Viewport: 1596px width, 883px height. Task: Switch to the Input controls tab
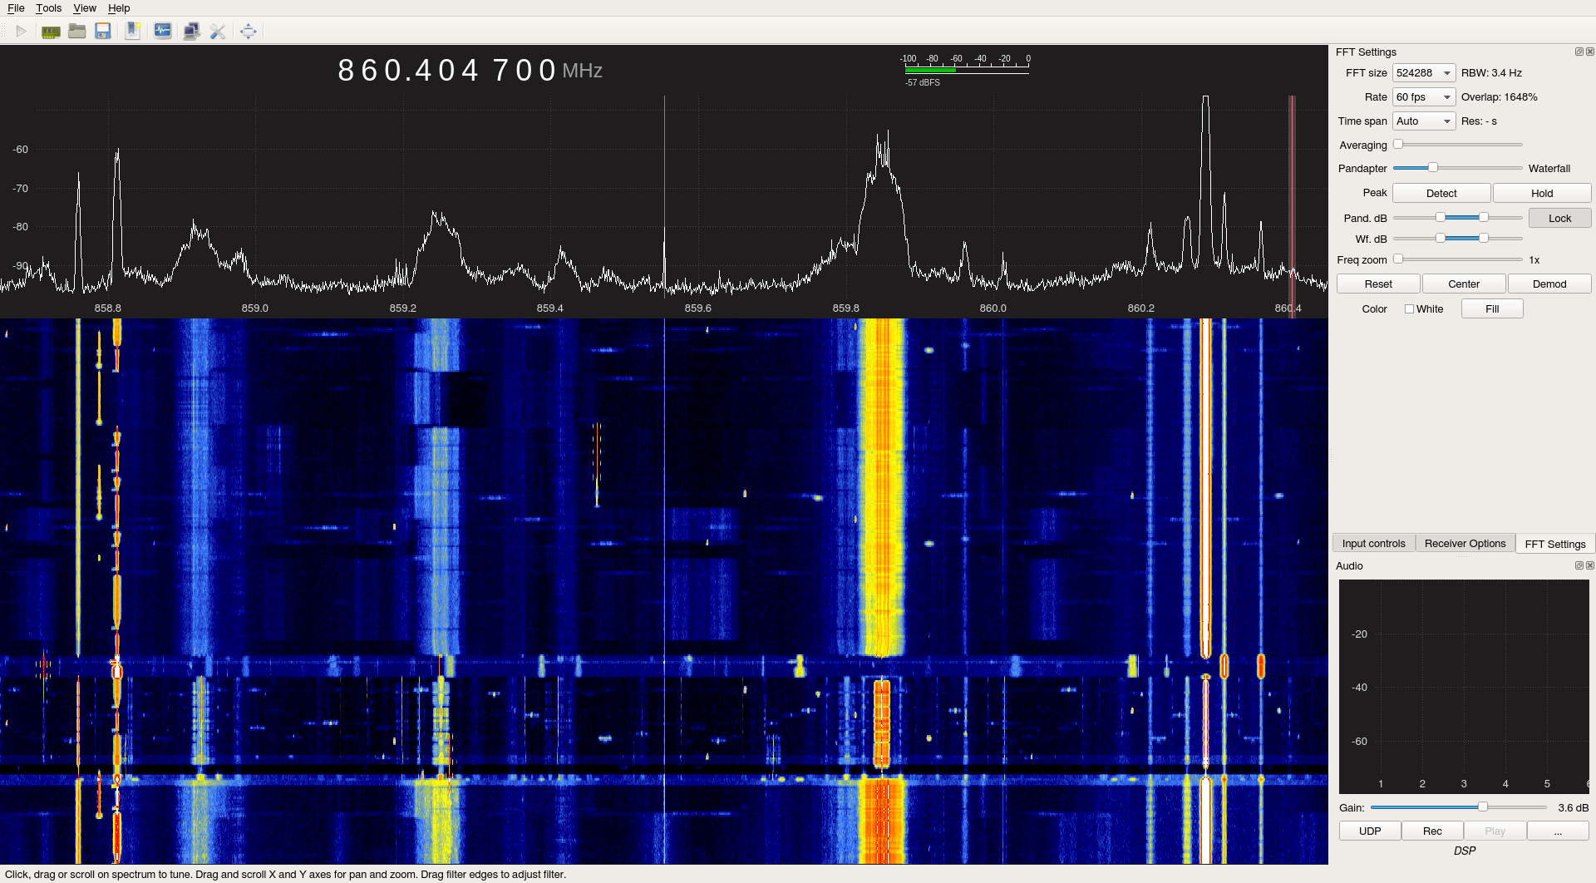[1373, 544]
